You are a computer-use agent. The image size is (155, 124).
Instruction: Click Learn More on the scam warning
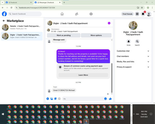[x=83, y=75]
